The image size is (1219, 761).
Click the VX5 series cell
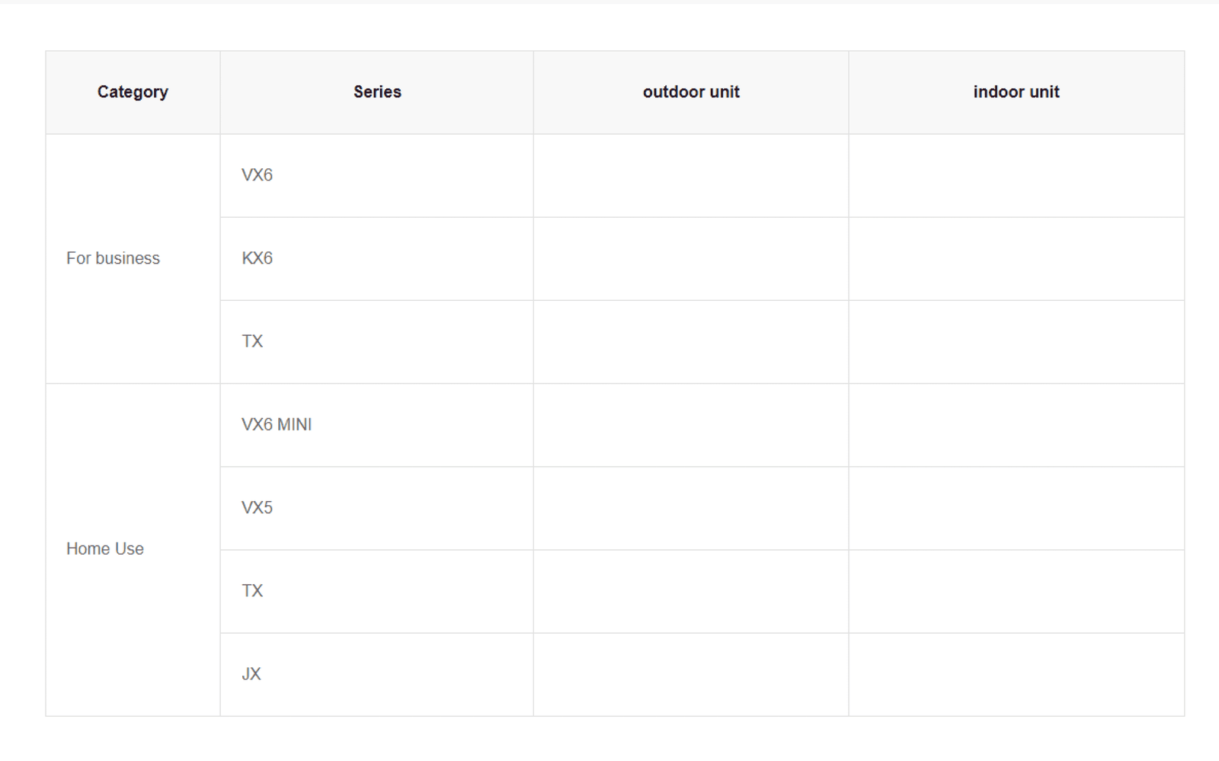(x=258, y=507)
